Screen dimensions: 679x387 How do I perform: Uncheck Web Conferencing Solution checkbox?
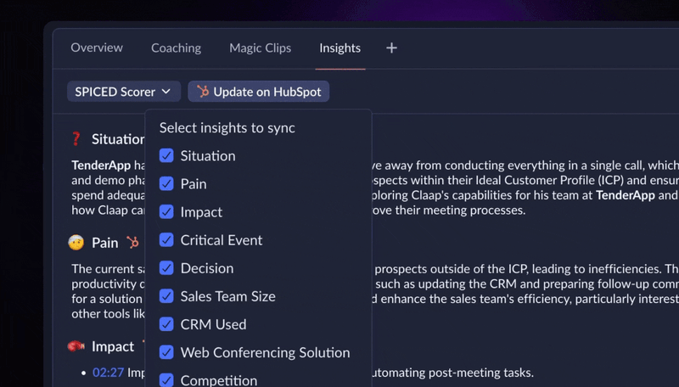coord(166,352)
